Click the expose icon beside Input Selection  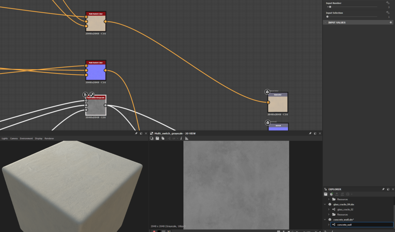click(388, 13)
